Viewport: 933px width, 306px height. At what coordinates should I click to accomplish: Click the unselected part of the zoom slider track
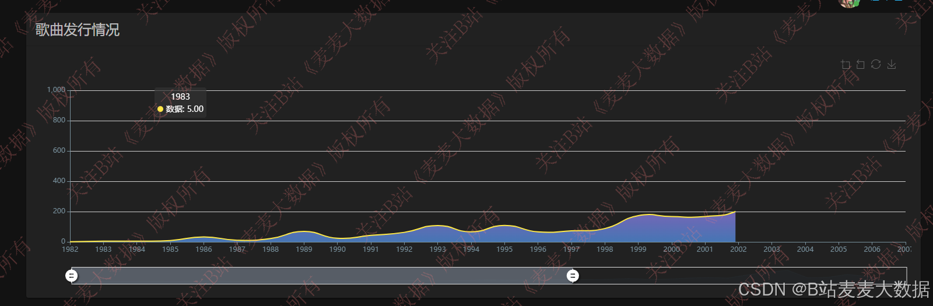tap(740, 276)
